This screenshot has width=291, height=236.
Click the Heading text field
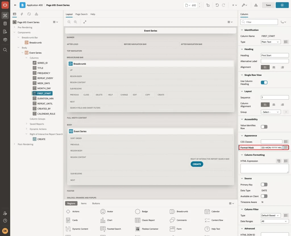click(x=275, y=55)
